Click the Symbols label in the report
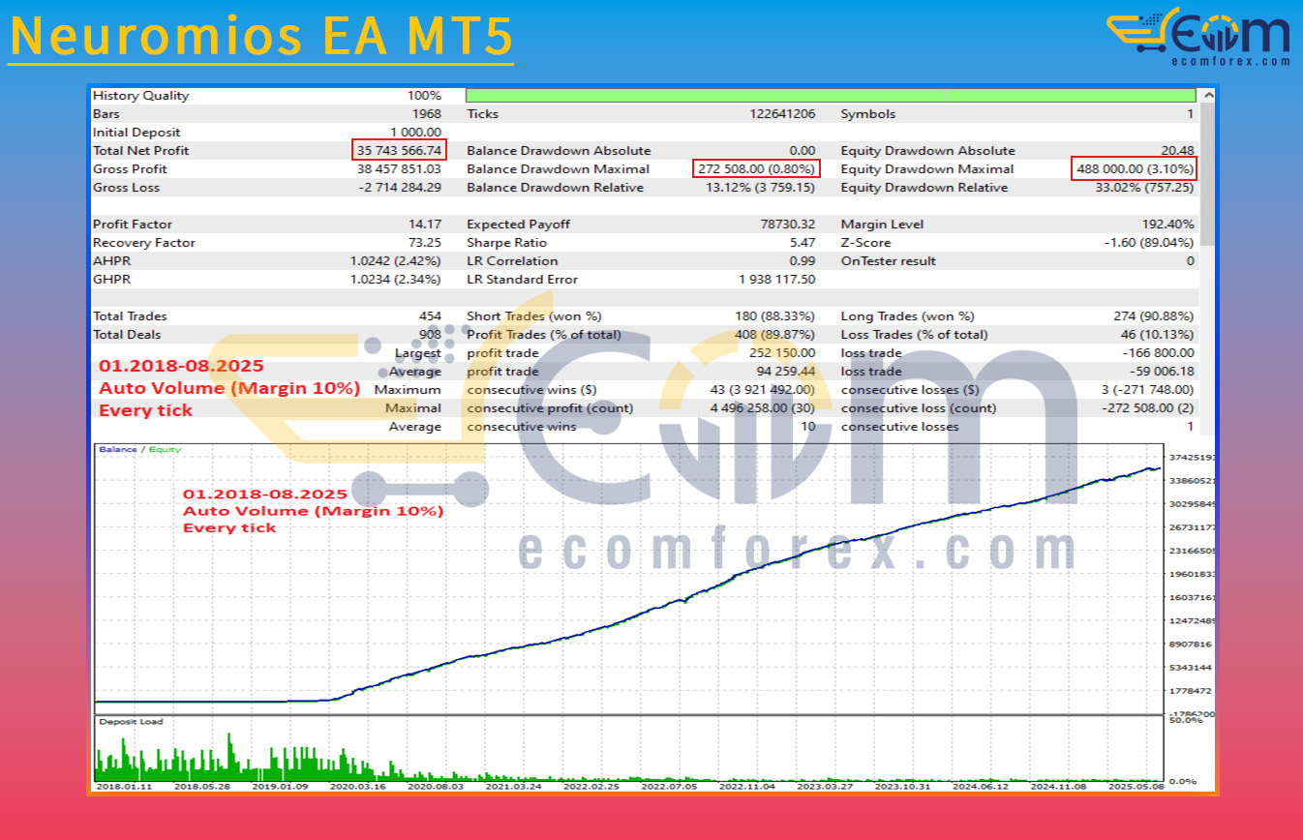The height and width of the screenshot is (840, 1303). [868, 114]
